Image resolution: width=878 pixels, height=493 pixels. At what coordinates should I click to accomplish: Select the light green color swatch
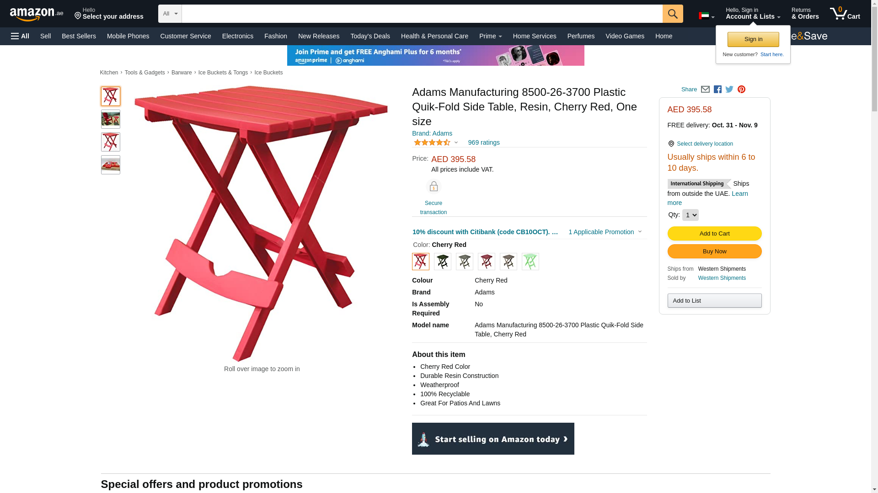pos(530,262)
